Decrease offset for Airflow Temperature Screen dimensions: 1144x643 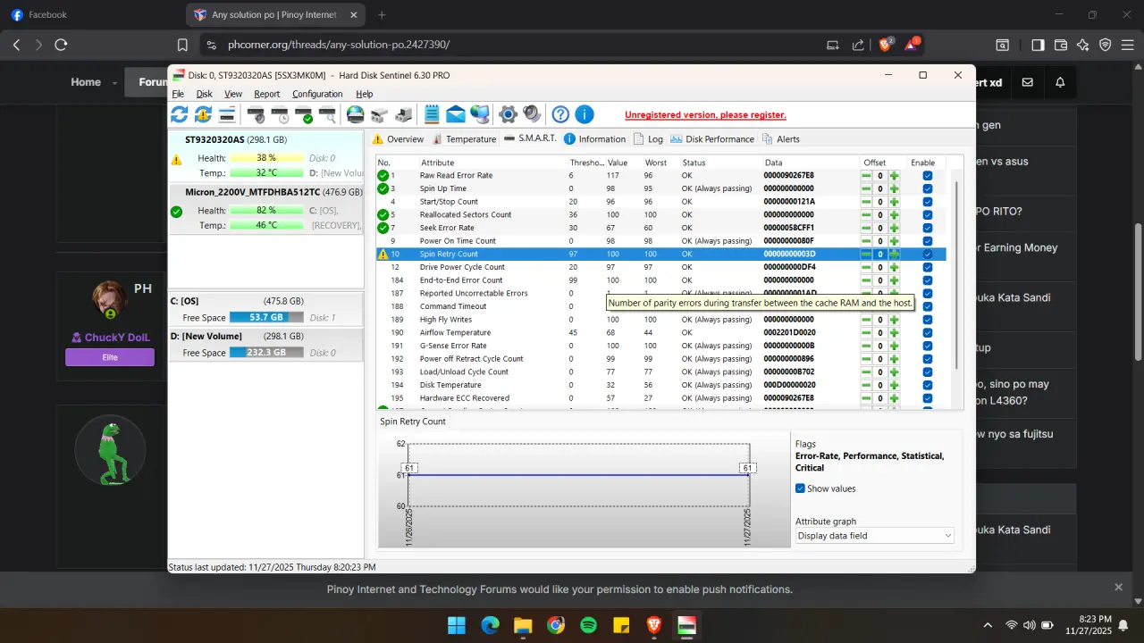pyautogui.click(x=866, y=332)
